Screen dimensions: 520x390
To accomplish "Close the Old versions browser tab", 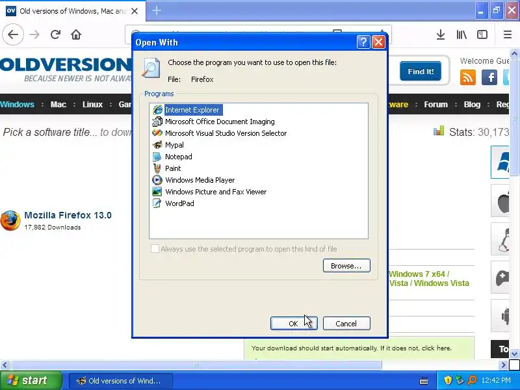I will pyautogui.click(x=135, y=11).
